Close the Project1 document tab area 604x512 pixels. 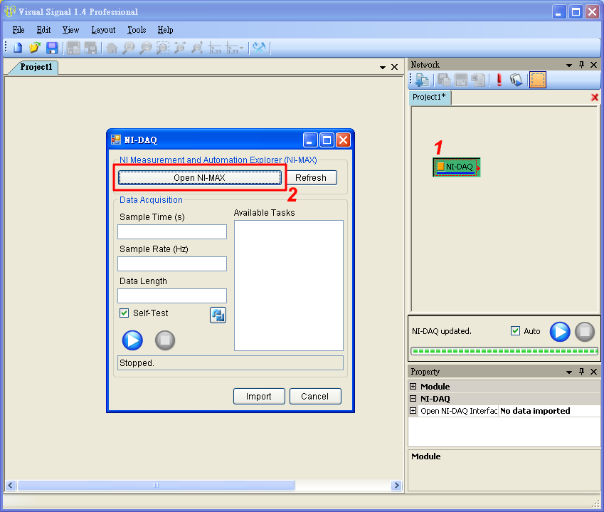tap(394, 67)
